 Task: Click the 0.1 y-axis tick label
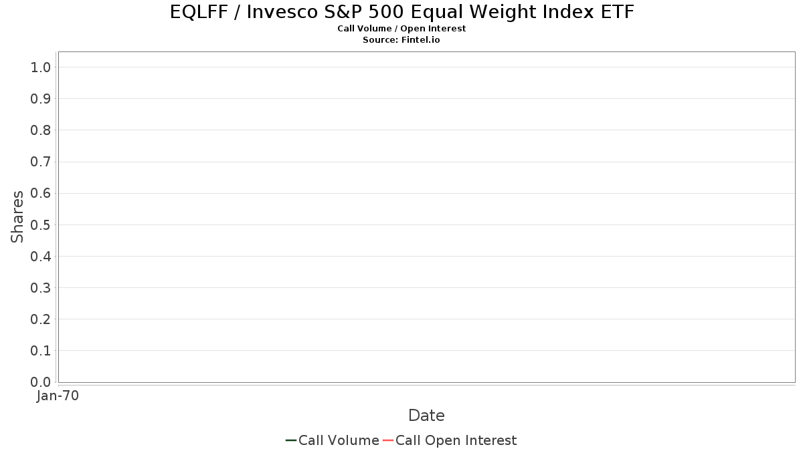click(41, 351)
